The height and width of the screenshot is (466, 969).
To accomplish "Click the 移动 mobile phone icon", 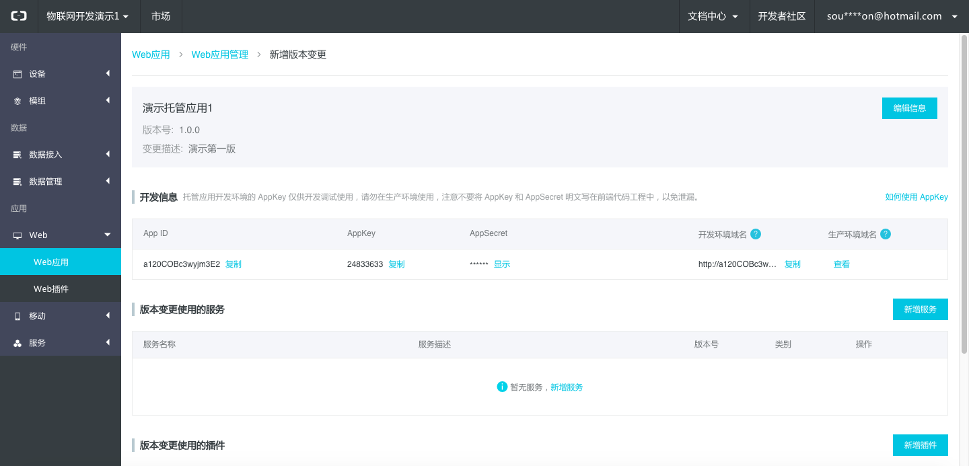I will [x=17, y=316].
